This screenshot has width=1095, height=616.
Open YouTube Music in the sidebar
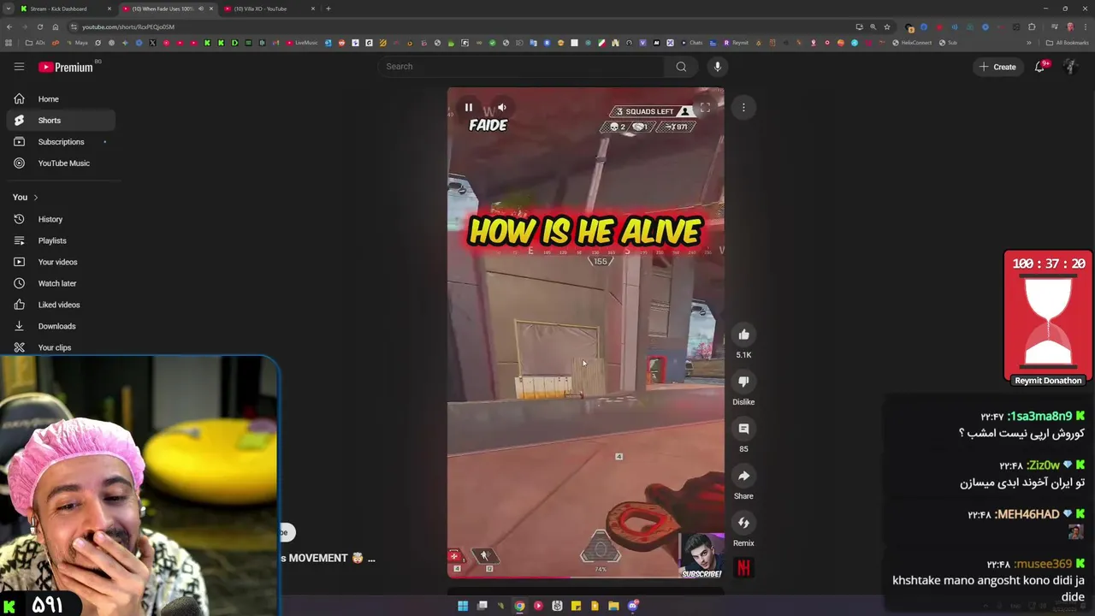click(x=60, y=163)
